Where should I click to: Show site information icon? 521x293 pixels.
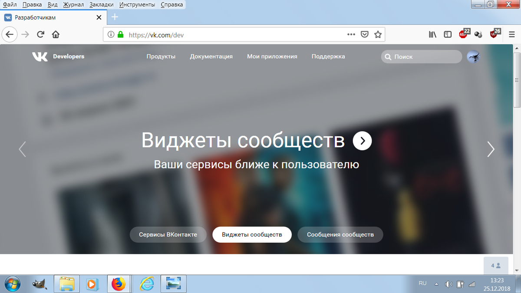tap(110, 34)
